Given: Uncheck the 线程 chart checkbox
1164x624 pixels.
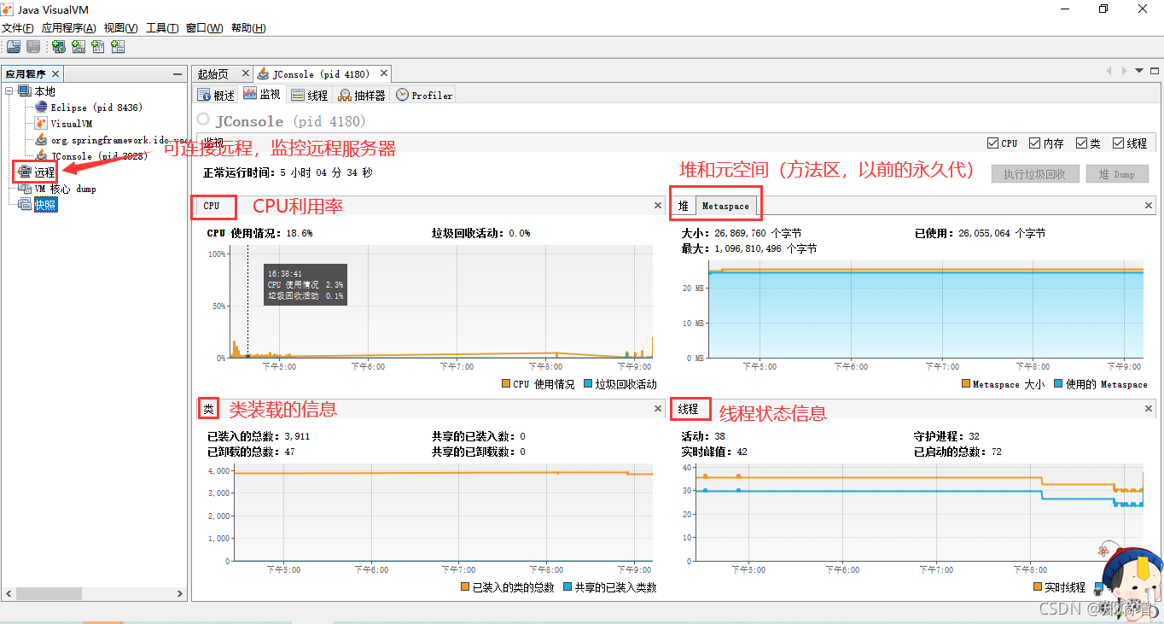Looking at the screenshot, I should point(1118,143).
